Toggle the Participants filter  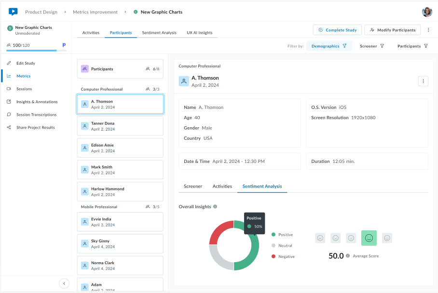(x=412, y=46)
